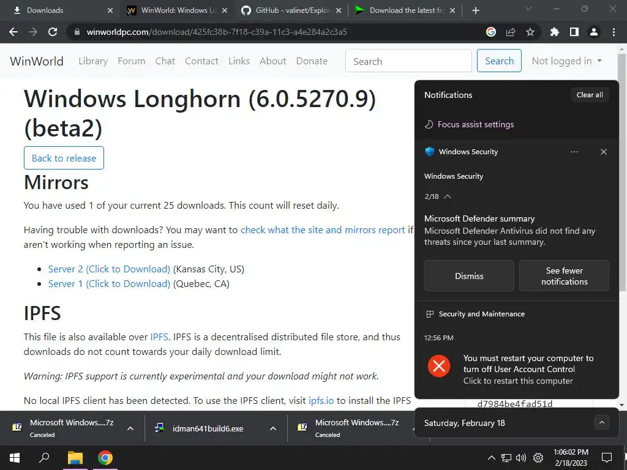View site information via the padlock icon
627x470 pixels.
click(77, 32)
